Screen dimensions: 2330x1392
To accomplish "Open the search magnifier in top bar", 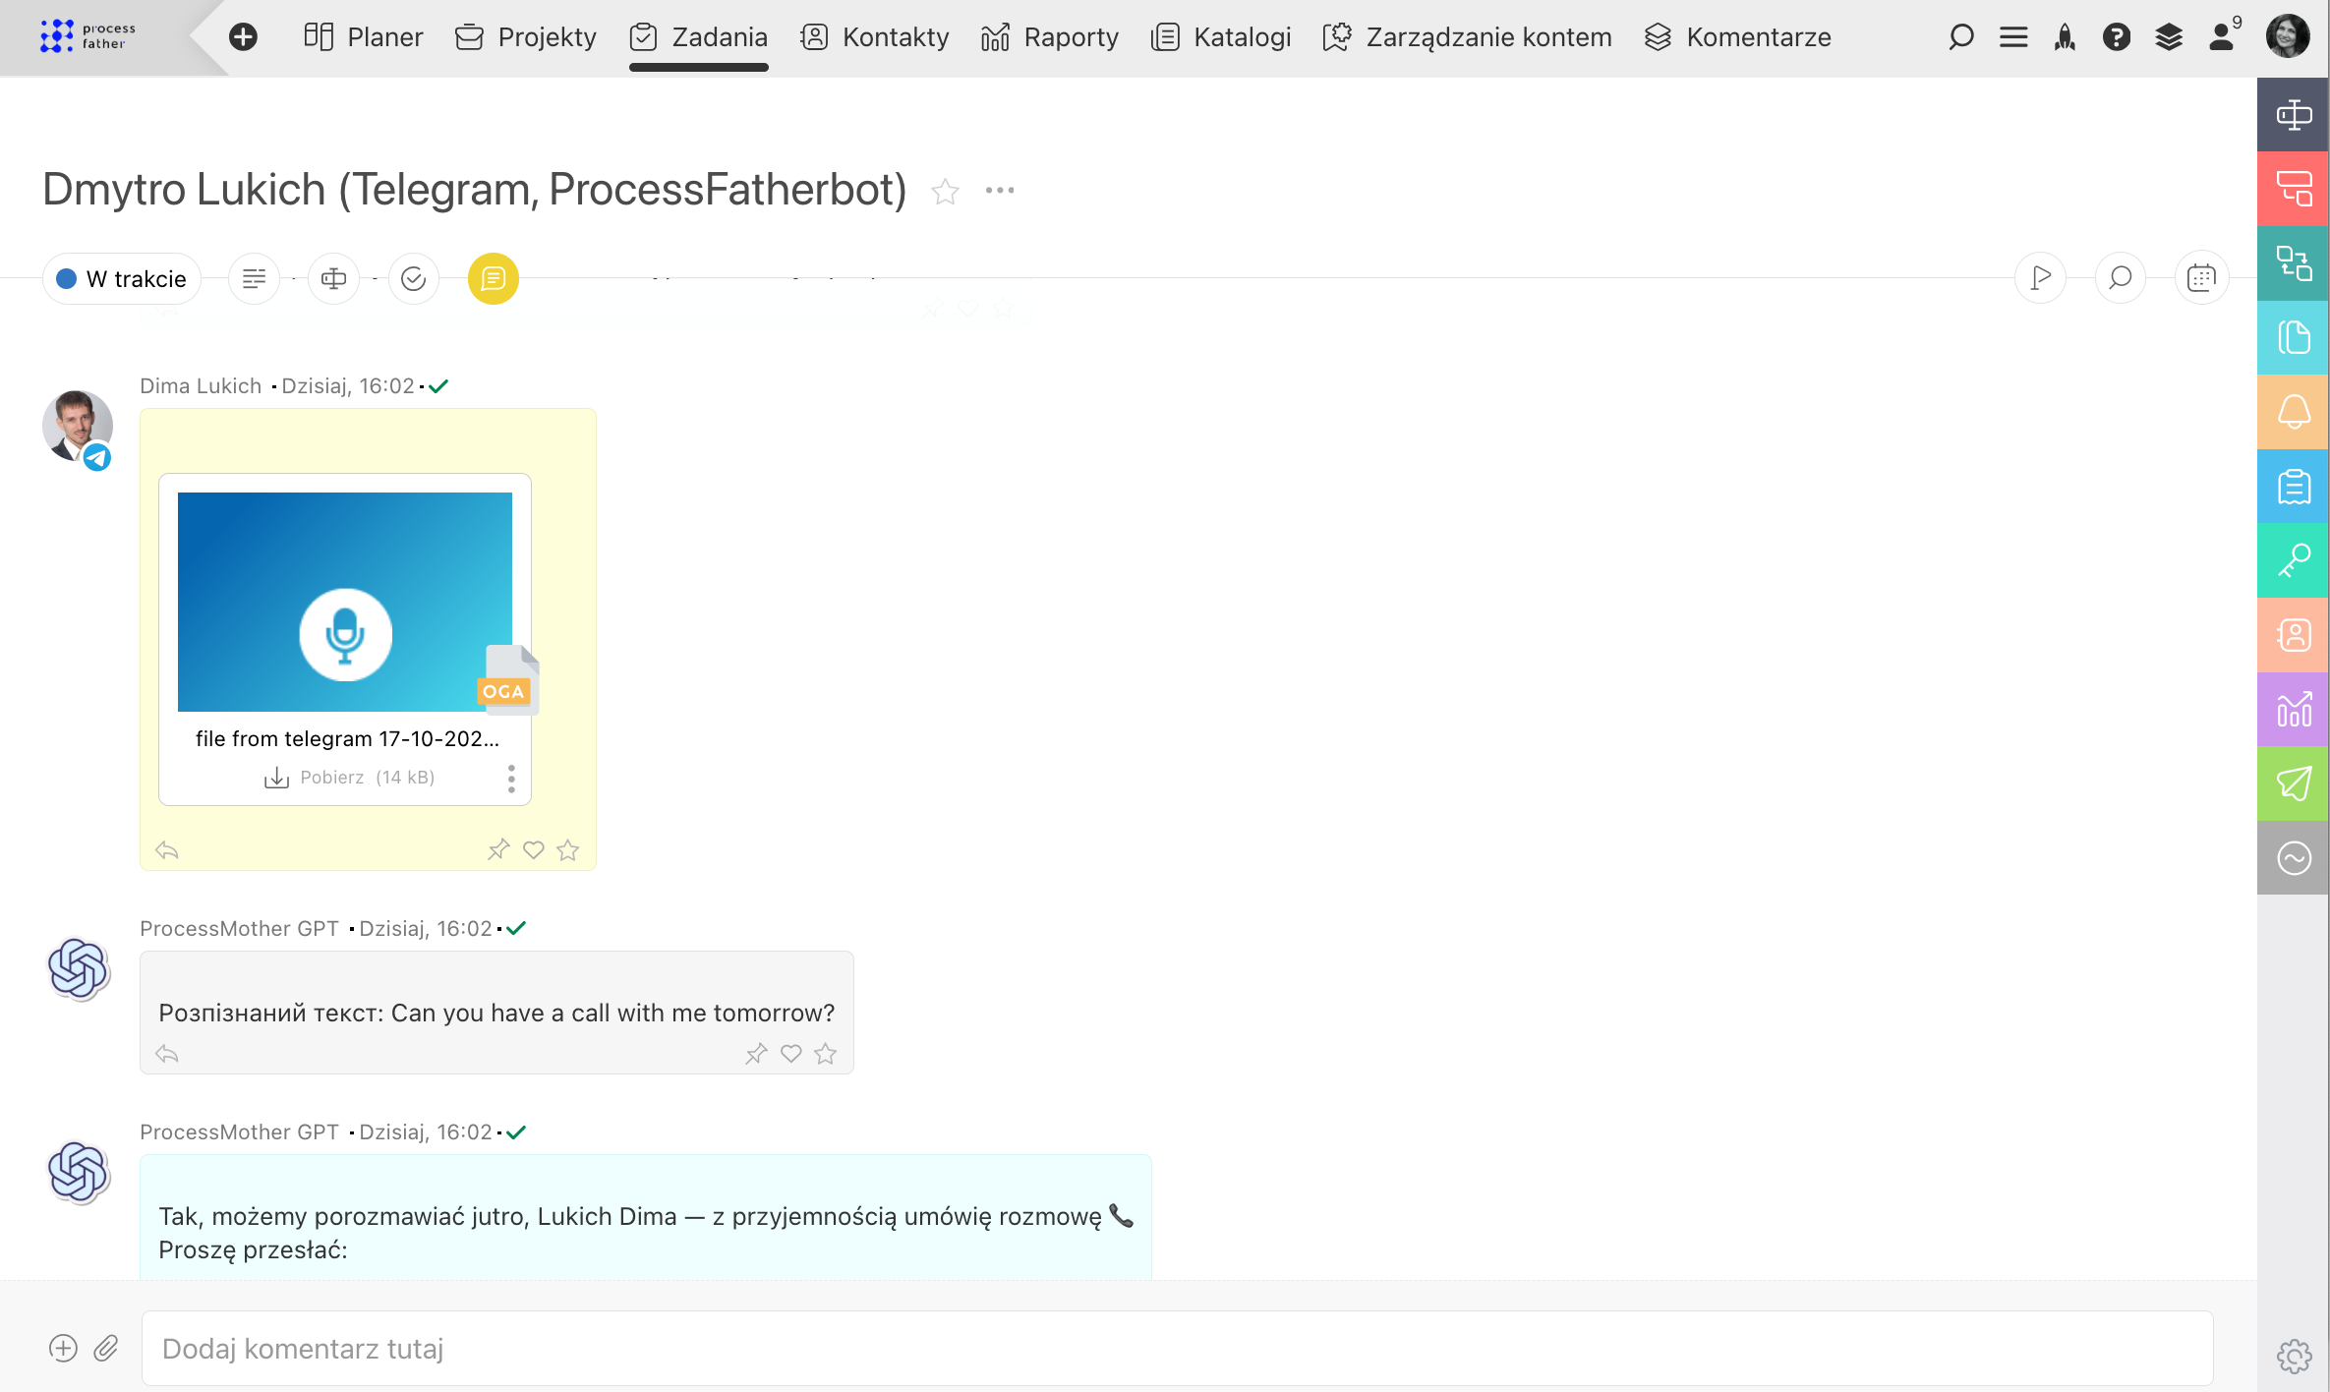I will (1960, 37).
